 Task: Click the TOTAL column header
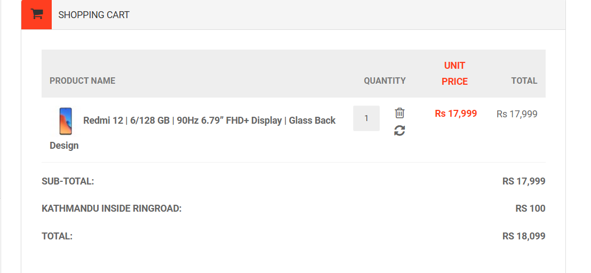[524, 81]
